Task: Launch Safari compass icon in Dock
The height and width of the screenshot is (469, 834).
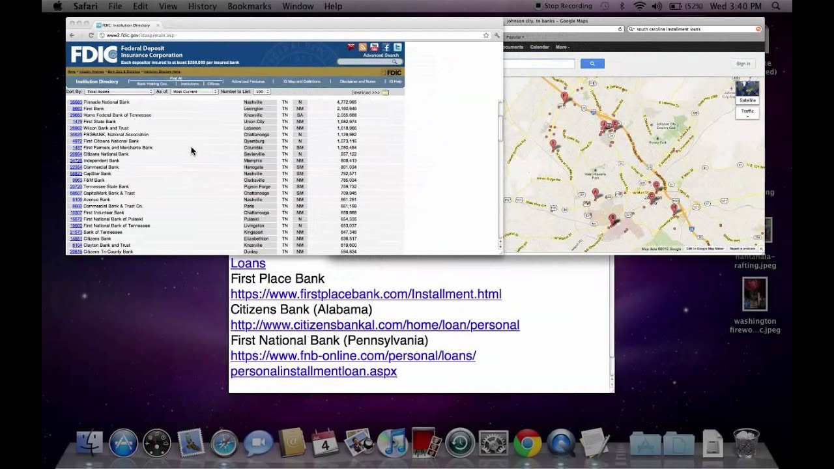Action: 225,444
